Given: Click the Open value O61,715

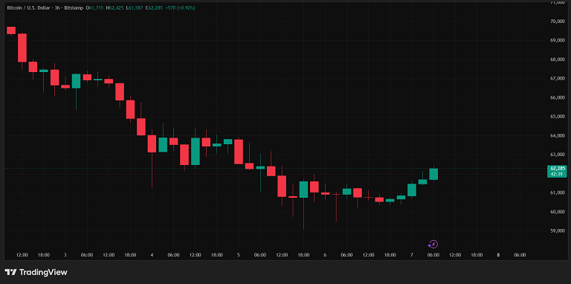Looking at the screenshot, I should click(94, 7).
